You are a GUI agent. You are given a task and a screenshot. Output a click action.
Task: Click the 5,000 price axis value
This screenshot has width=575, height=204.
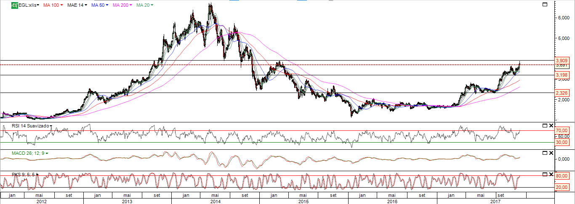point(563,38)
